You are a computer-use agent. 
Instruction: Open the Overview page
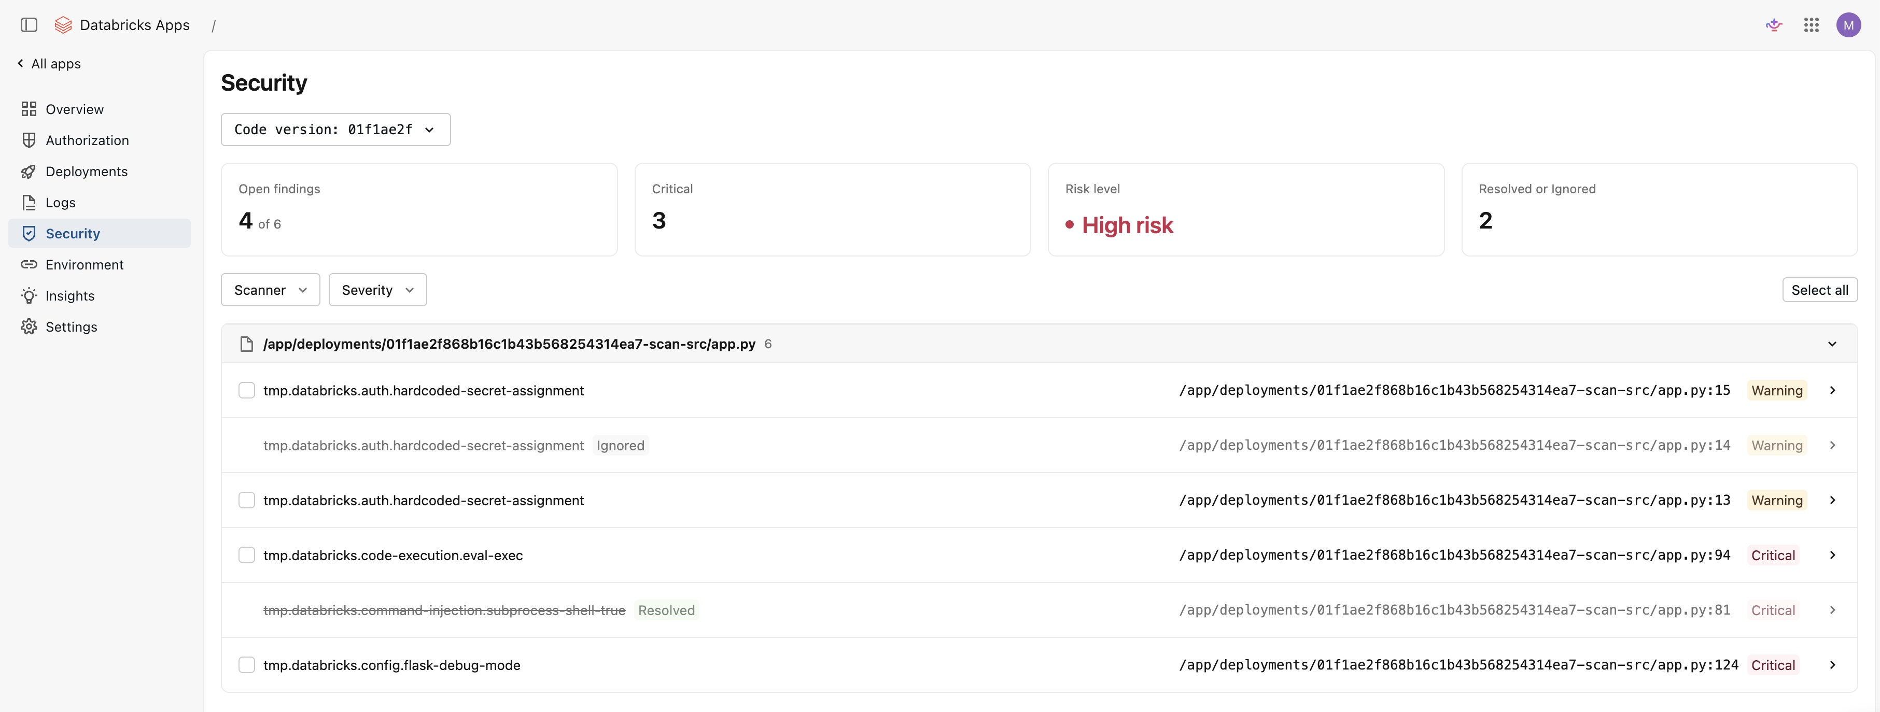tap(99, 109)
